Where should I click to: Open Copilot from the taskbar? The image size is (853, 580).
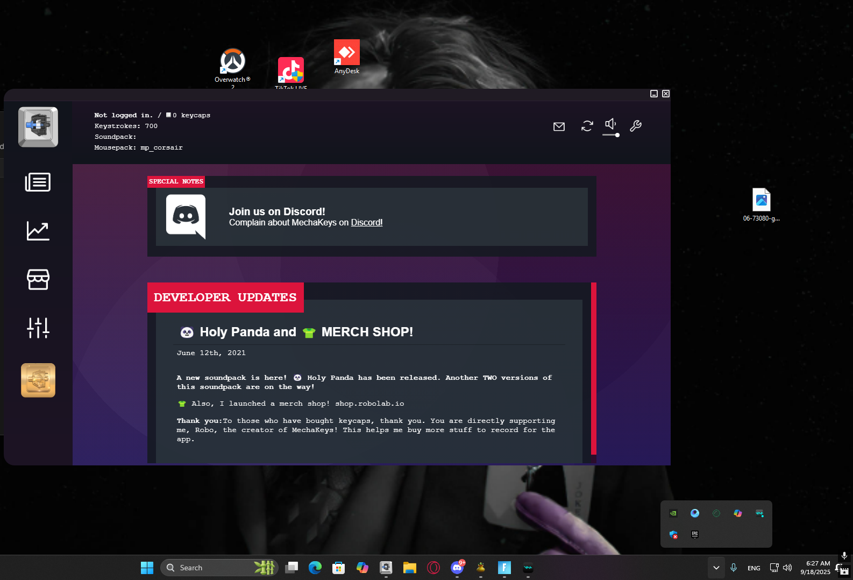[x=362, y=568]
